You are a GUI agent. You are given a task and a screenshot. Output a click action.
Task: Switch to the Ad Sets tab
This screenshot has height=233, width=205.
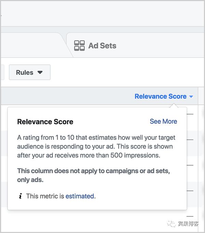tap(102, 45)
